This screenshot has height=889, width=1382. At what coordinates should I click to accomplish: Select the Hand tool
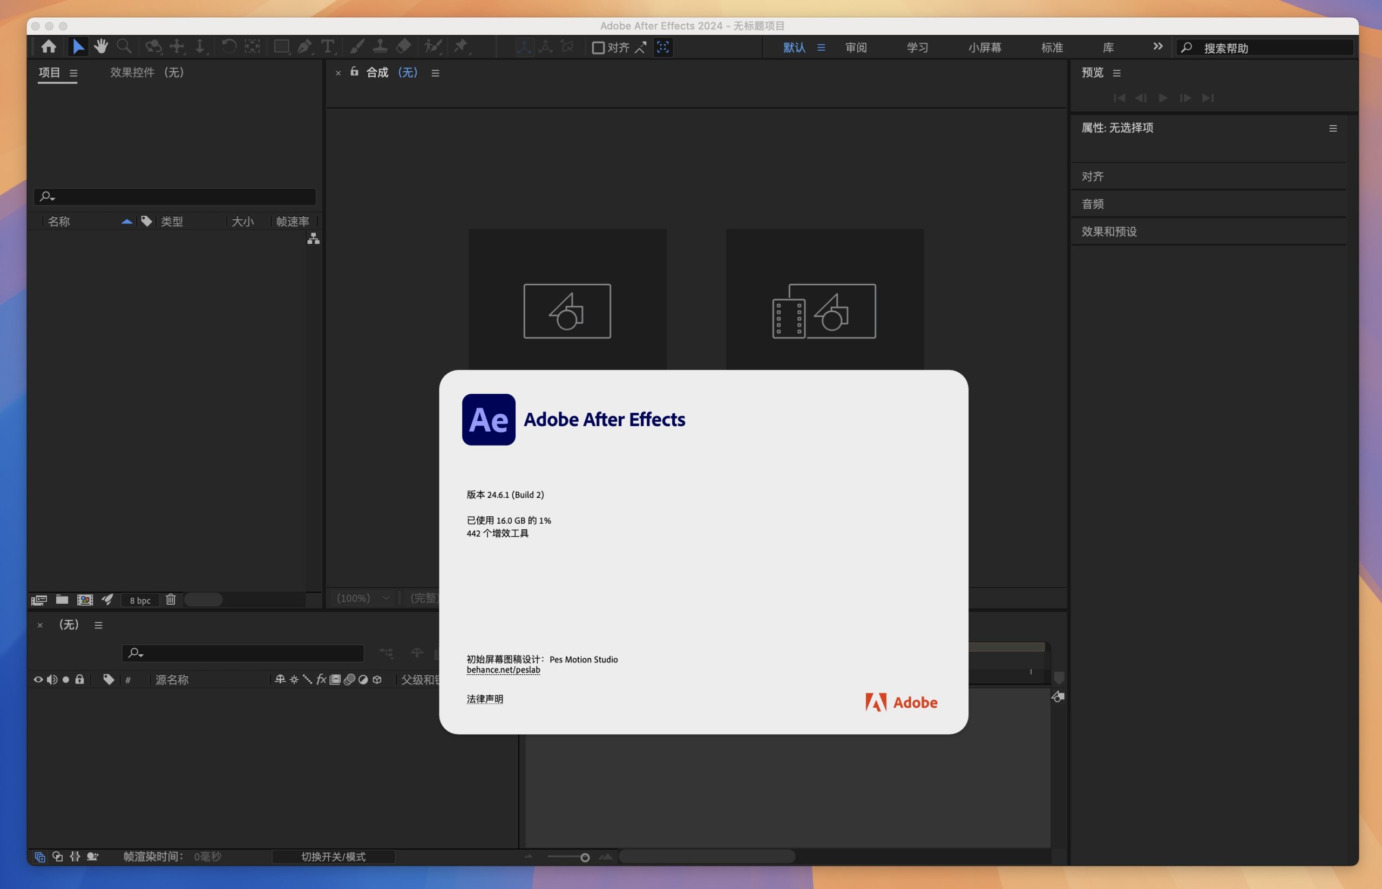[101, 47]
